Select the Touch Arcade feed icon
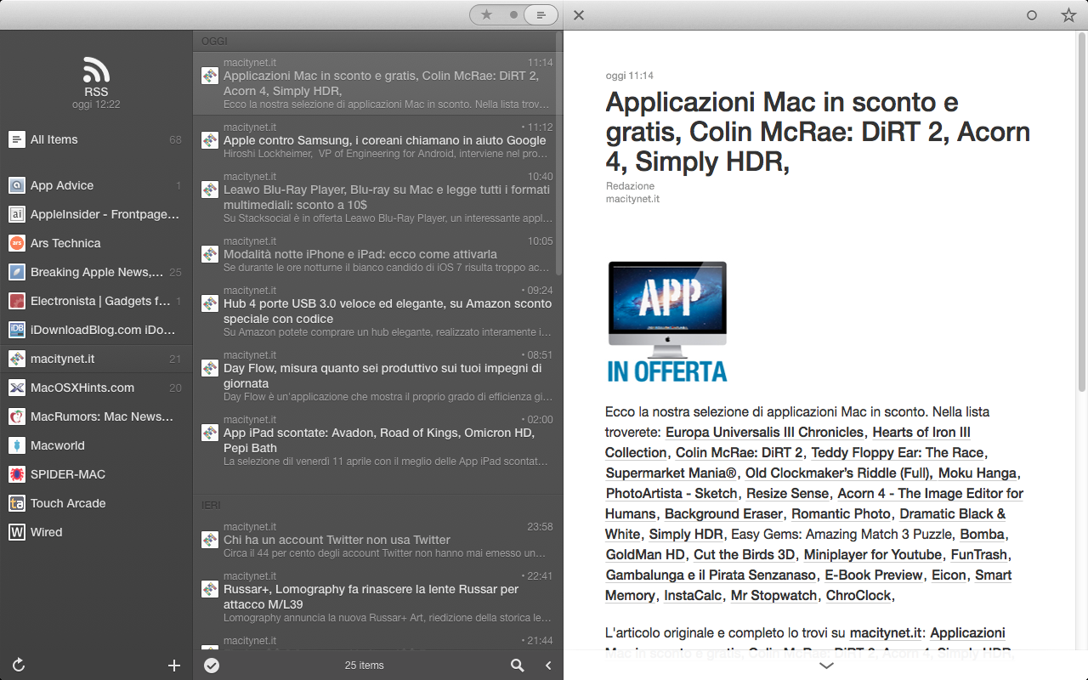 click(16, 503)
